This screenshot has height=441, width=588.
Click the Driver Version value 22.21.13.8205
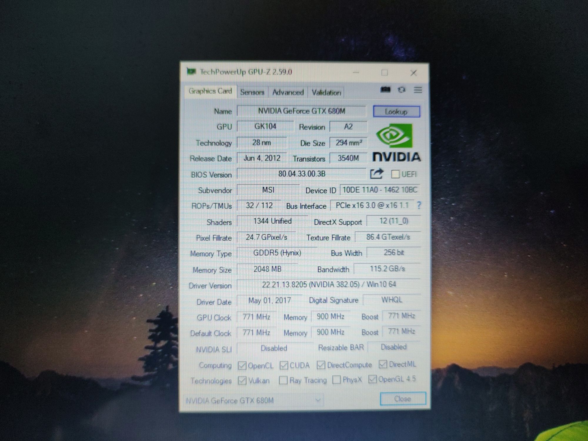329,284
